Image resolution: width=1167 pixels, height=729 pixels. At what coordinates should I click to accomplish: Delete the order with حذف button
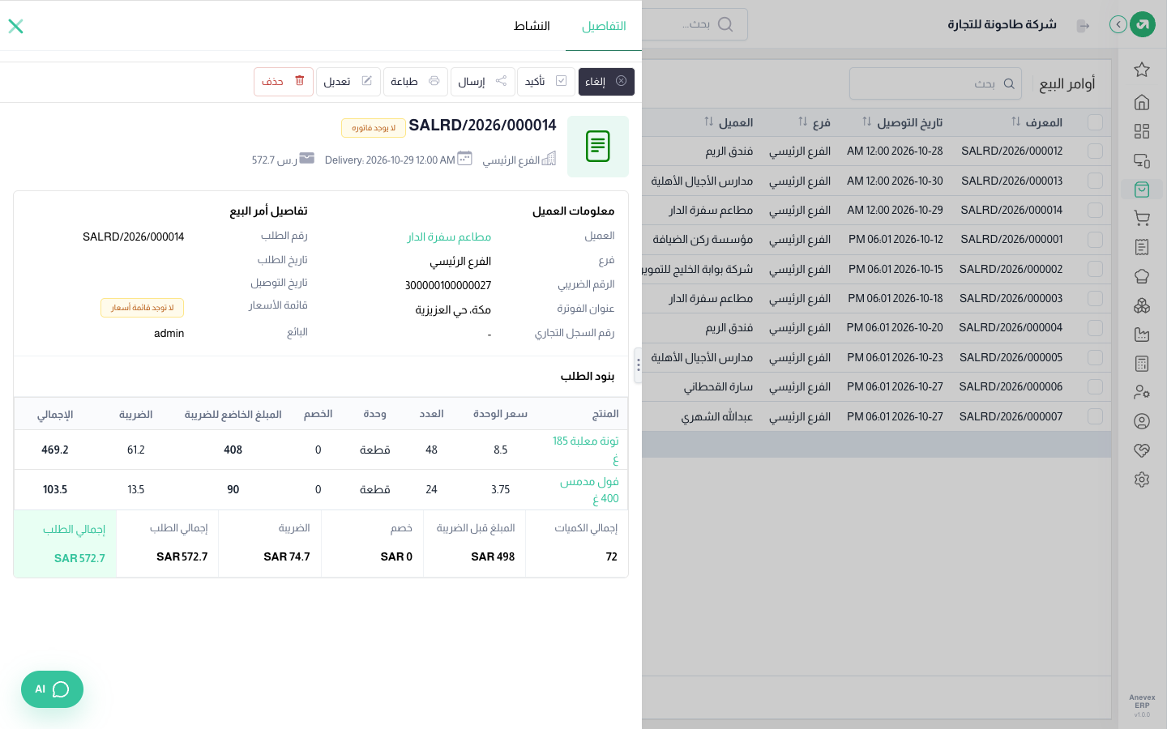click(284, 82)
